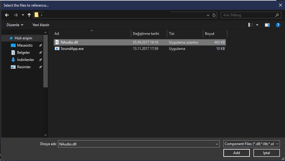Open the view options dropdown arrow
Image resolution: width=285 pixels, height=161 pixels.
click(257, 25)
